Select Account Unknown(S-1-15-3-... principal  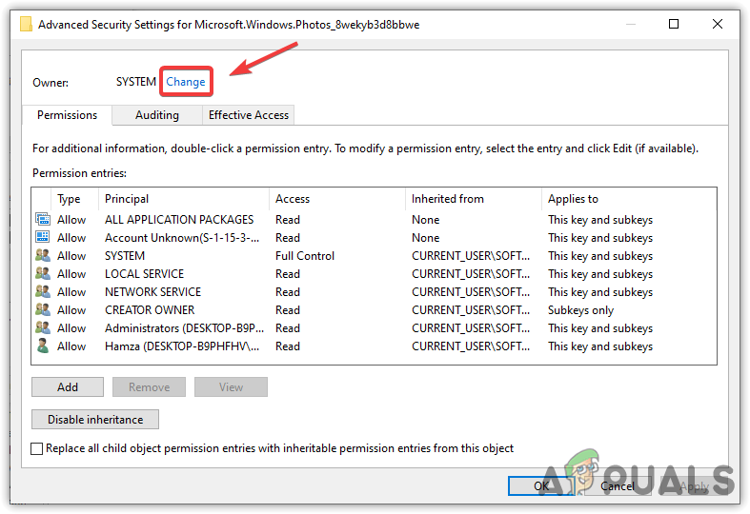pos(182,238)
